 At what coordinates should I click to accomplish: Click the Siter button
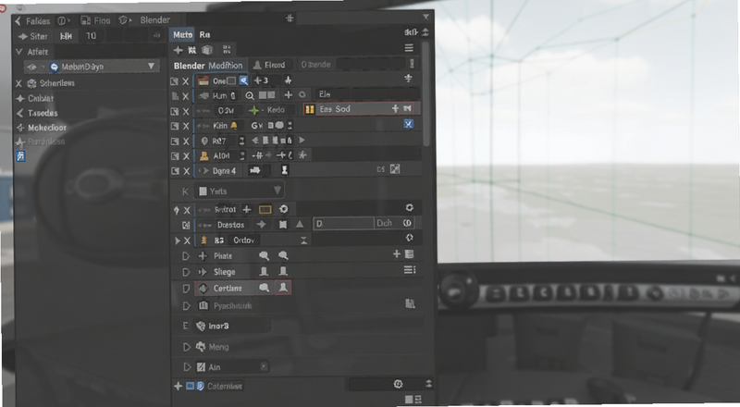33,36
